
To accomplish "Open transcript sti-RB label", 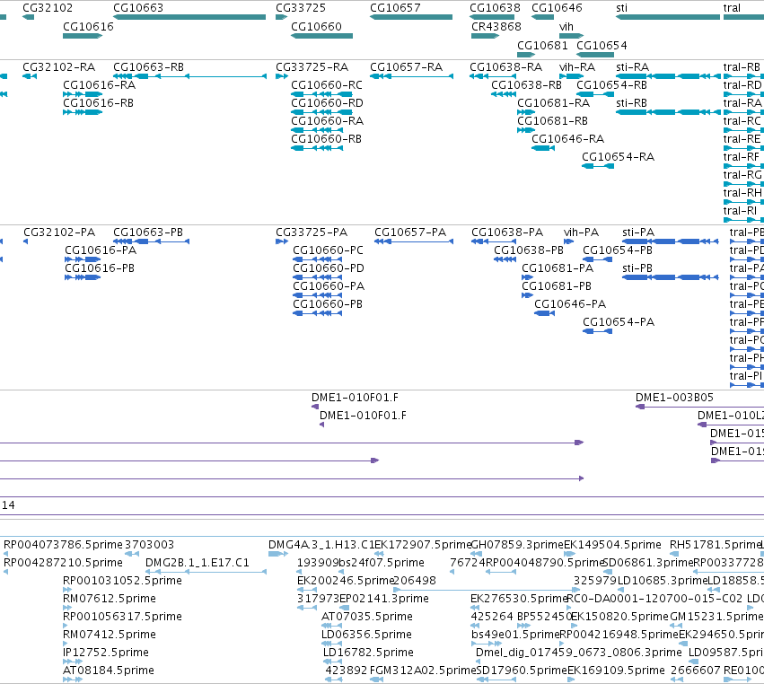I will click(631, 103).
